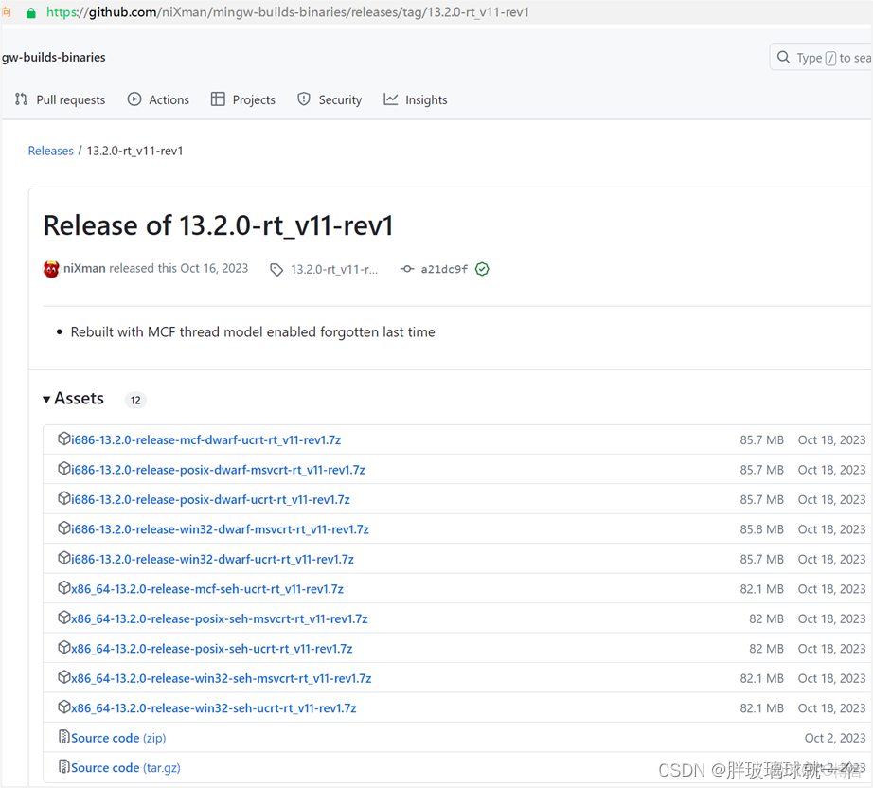This screenshot has width=873, height=788.
Task: Click the Assets count badge 12
Action: coord(135,400)
